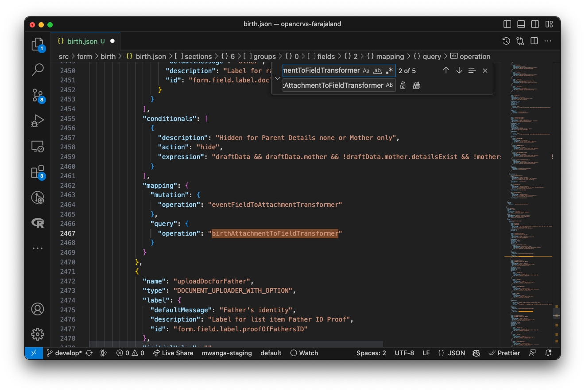Click the 'develop*' branch in status bar
585x392 pixels.
coord(64,353)
